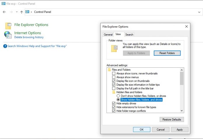Click the Control Panel title bar icon
The width and height of the screenshot is (203, 139).
(x=3, y=3)
